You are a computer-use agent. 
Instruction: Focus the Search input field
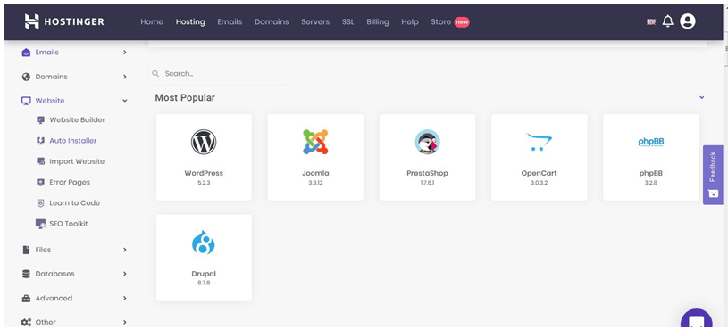pos(218,73)
